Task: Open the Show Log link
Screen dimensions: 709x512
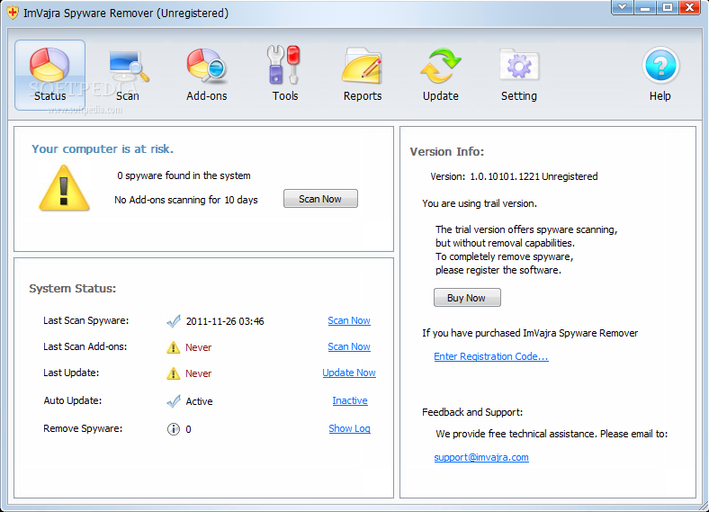Action: click(x=349, y=429)
